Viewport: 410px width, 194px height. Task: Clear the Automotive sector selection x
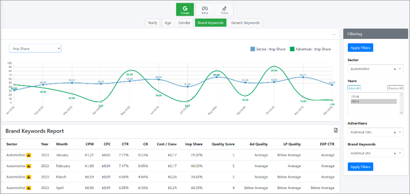pyautogui.click(x=395, y=69)
